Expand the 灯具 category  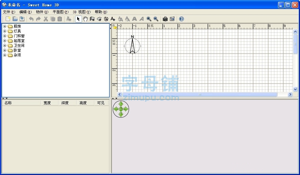point(5,31)
